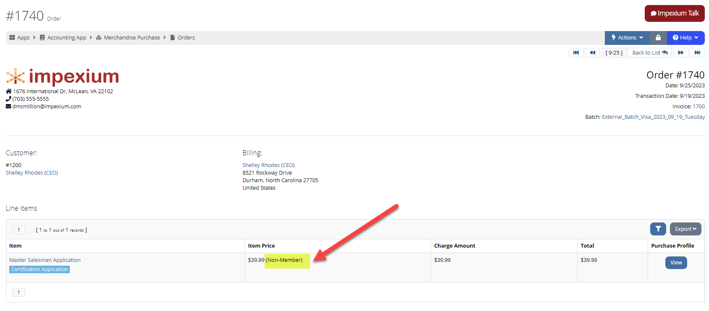Image resolution: width=709 pixels, height=311 pixels.
Task: Open Merchandise Purchase breadcrumb
Action: point(132,38)
